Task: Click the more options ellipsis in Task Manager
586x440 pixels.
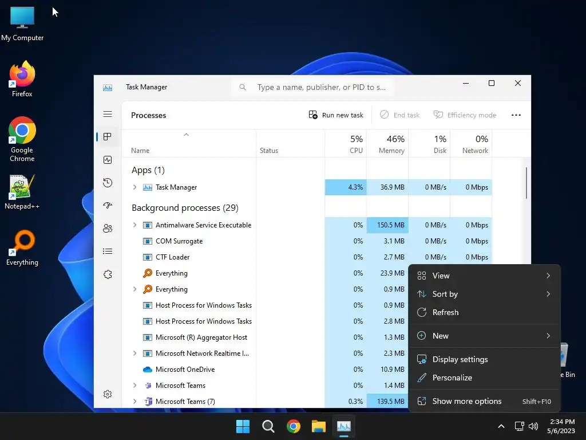Action: pyautogui.click(x=516, y=115)
